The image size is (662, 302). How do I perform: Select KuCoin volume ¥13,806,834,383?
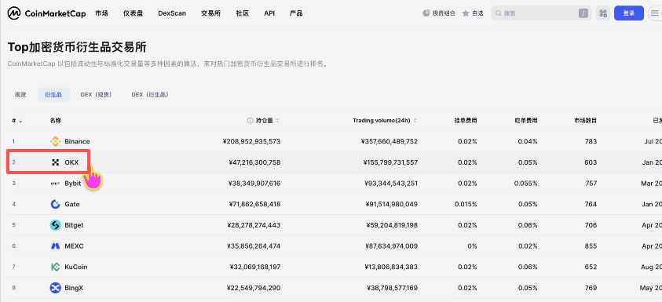pos(391,267)
